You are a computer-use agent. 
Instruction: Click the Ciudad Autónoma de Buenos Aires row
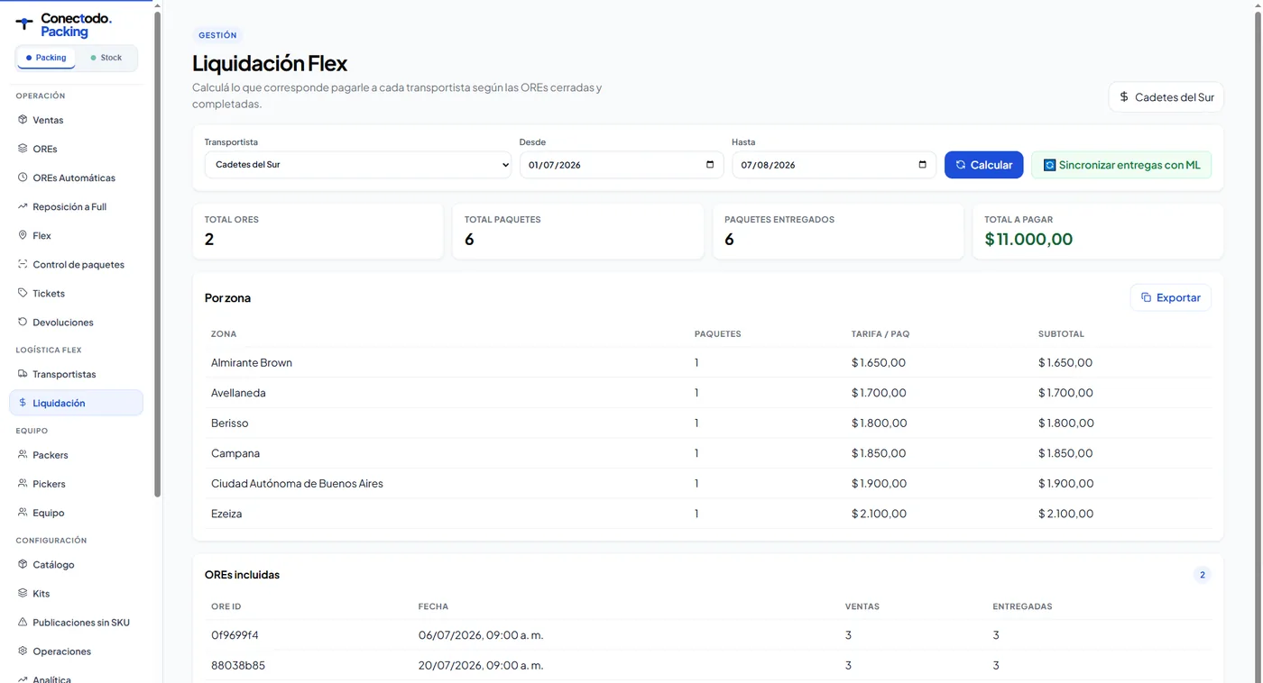tap(708, 483)
